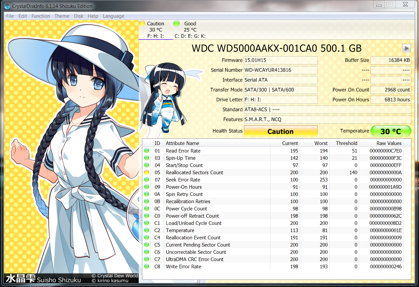Select the Good disk C: D: E: G: K:
This screenshot has height=287, width=419.
pos(190,30)
